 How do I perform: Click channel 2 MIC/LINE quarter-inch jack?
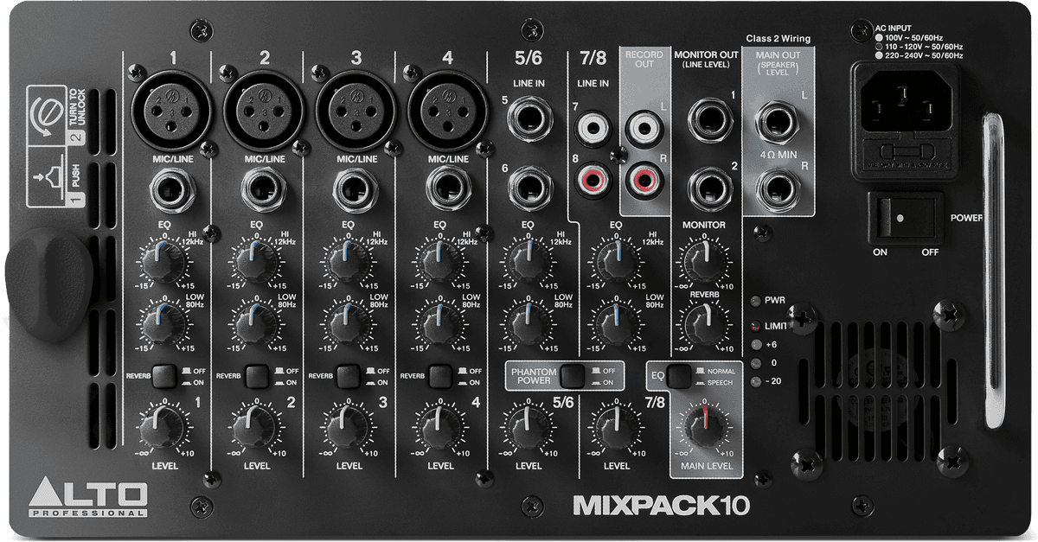click(264, 189)
